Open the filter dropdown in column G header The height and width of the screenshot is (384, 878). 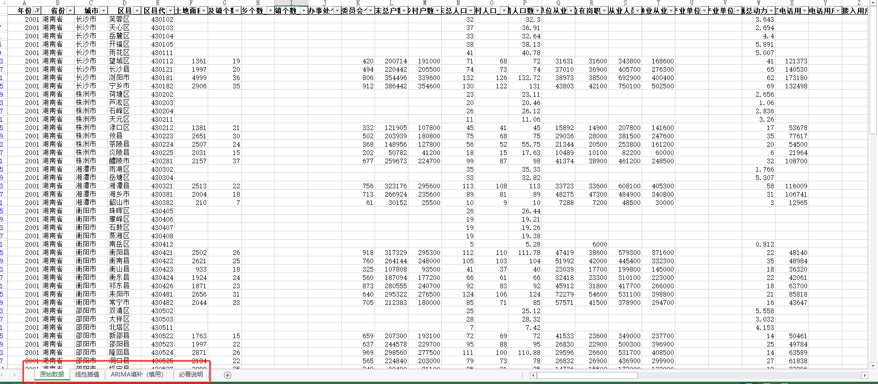point(237,11)
